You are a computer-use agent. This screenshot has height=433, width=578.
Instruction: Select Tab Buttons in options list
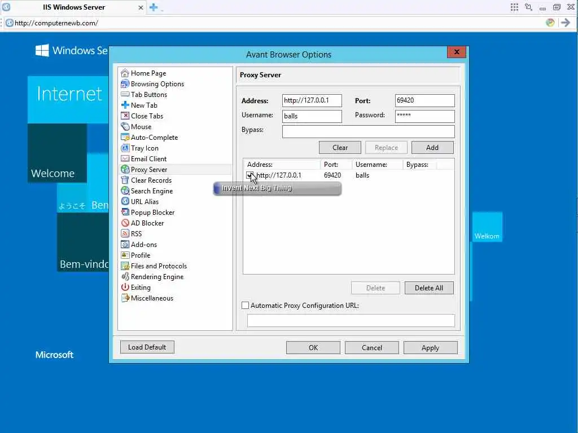click(x=148, y=94)
